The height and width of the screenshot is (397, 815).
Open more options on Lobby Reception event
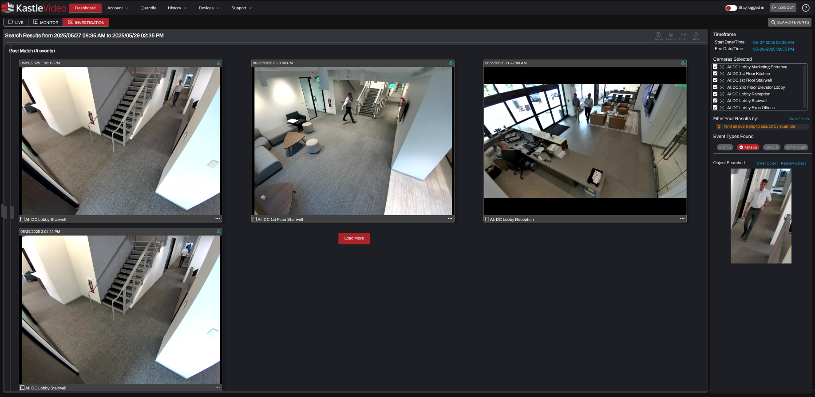tap(682, 219)
